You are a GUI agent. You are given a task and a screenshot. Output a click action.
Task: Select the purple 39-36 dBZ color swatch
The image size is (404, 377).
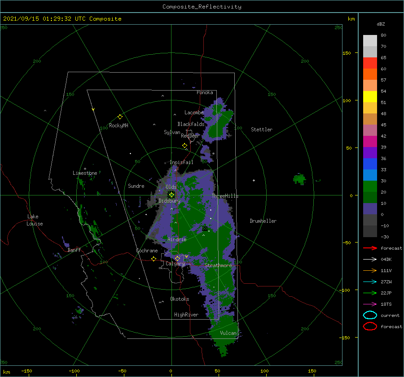click(x=370, y=152)
